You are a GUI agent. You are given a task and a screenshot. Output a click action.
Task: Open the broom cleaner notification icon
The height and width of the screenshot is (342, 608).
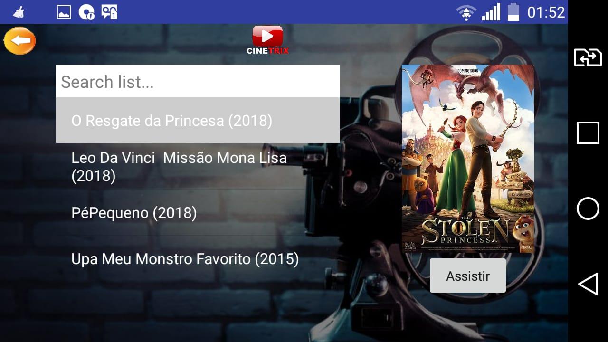19,12
